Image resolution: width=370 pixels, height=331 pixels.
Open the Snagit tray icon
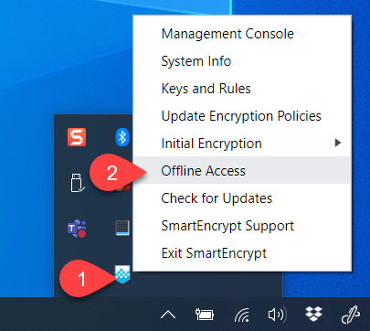point(77,137)
